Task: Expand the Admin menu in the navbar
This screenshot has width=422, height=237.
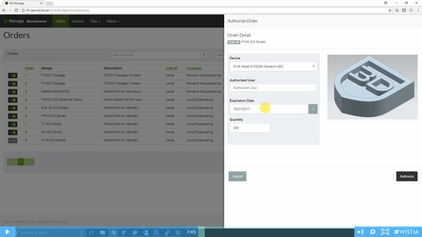Action: [113, 21]
